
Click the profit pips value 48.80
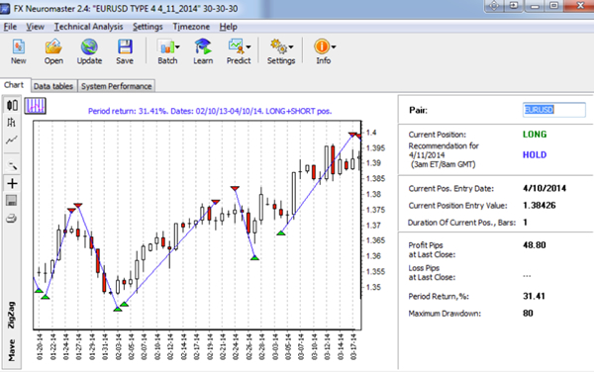coord(535,244)
